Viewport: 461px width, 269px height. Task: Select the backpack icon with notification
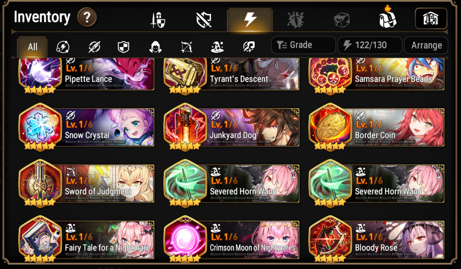pos(388,18)
